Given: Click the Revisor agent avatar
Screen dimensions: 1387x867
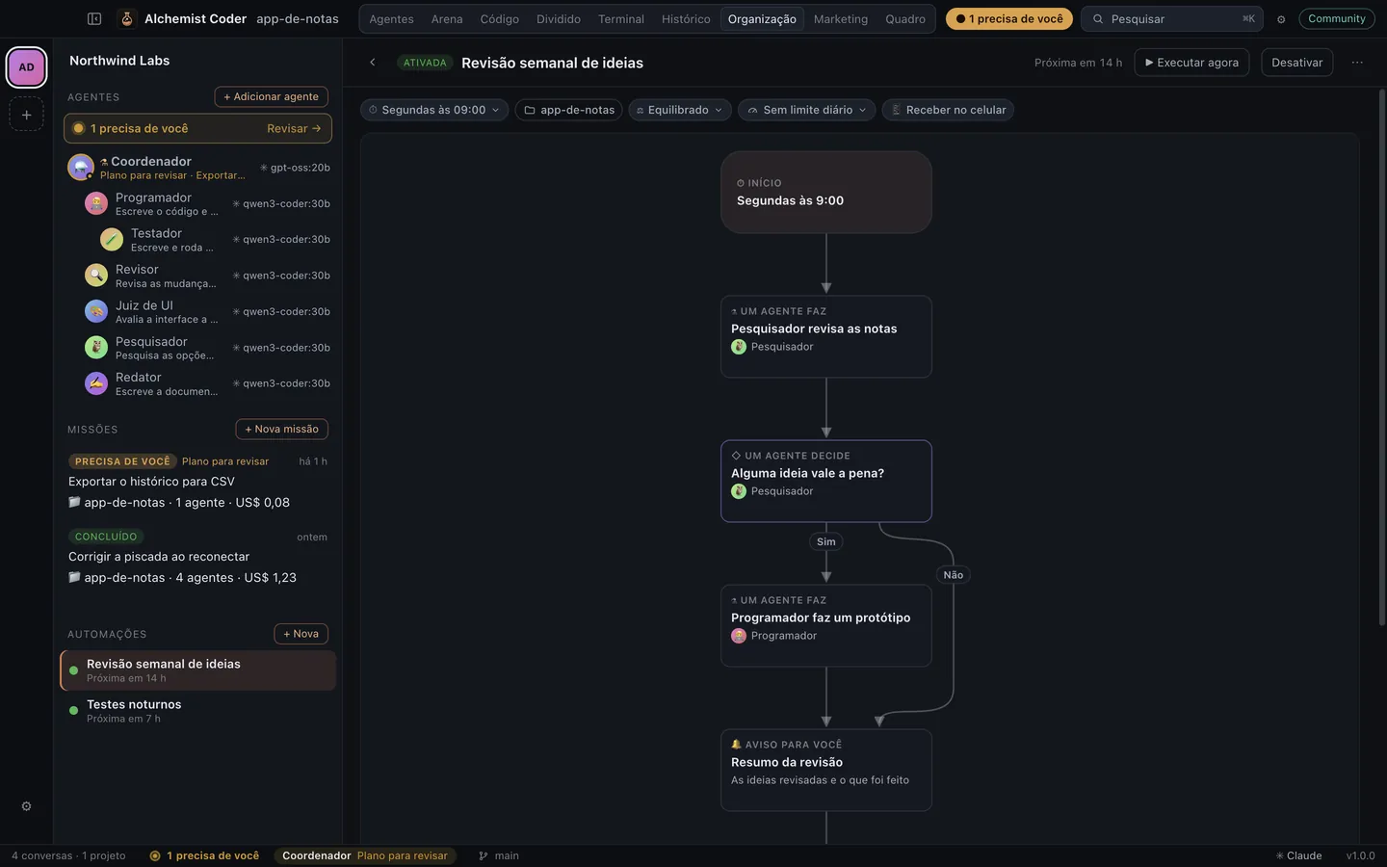Looking at the screenshot, I should 96,276.
